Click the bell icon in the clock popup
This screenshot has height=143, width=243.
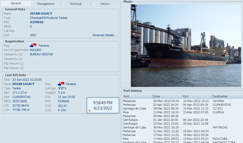(90, 110)
